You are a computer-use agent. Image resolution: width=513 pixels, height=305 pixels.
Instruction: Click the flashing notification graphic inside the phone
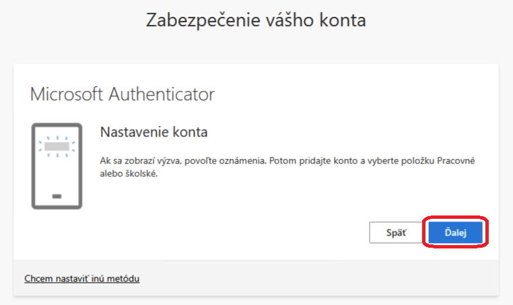pos(57,146)
